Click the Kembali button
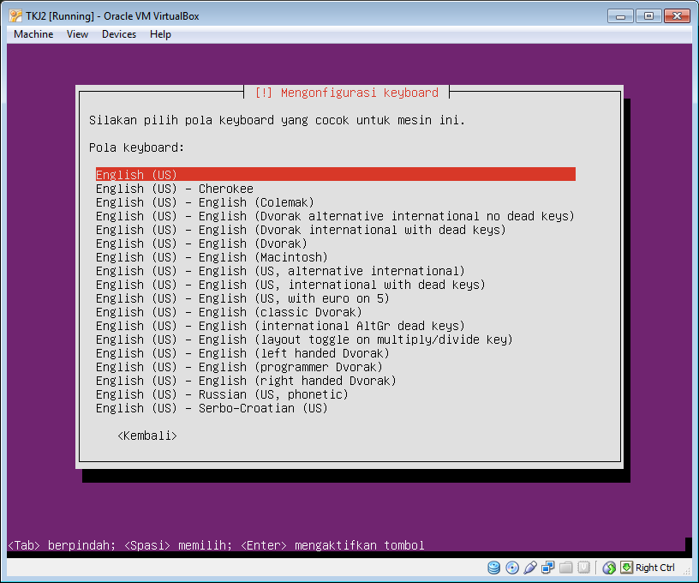Image resolution: width=699 pixels, height=583 pixels. tap(146, 436)
